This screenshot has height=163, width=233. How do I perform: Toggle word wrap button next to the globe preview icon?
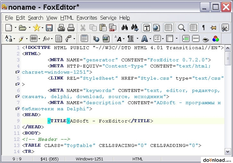[x=168, y=28]
